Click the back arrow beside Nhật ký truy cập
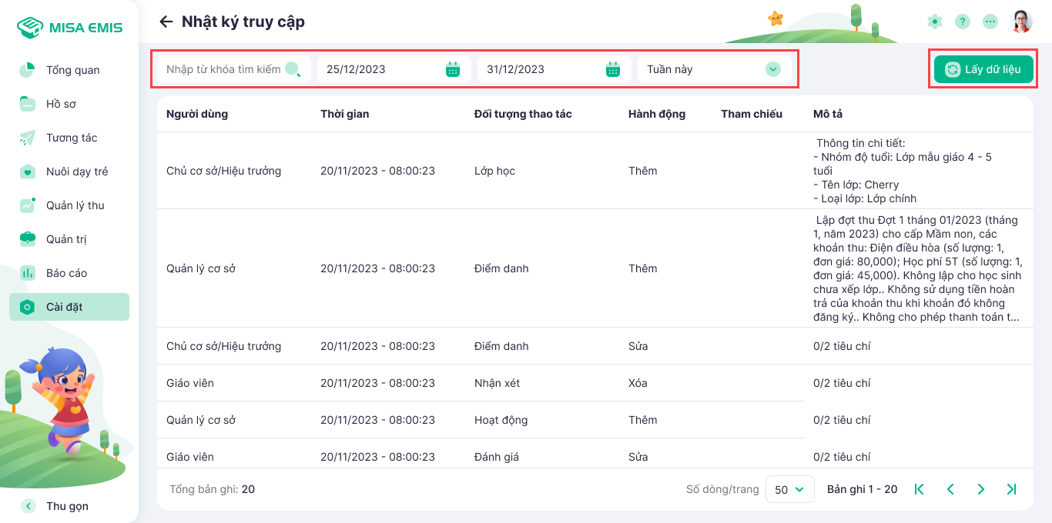 (x=166, y=22)
